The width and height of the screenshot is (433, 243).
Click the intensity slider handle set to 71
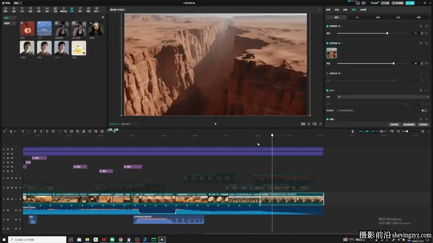387,33
